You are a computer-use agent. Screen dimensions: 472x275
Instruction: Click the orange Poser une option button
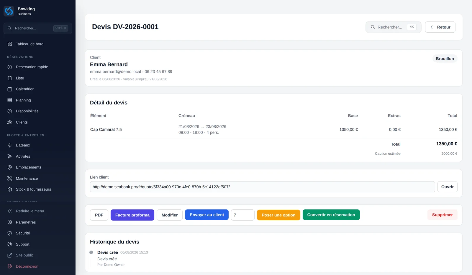[x=278, y=215]
